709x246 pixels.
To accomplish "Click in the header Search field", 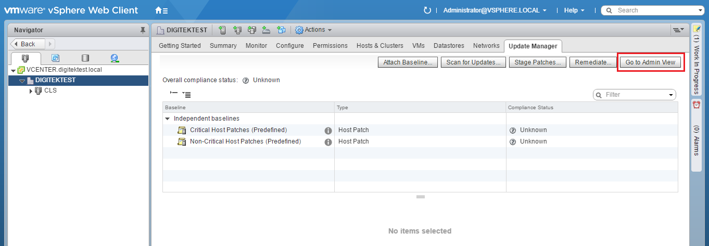I will 653,10.
